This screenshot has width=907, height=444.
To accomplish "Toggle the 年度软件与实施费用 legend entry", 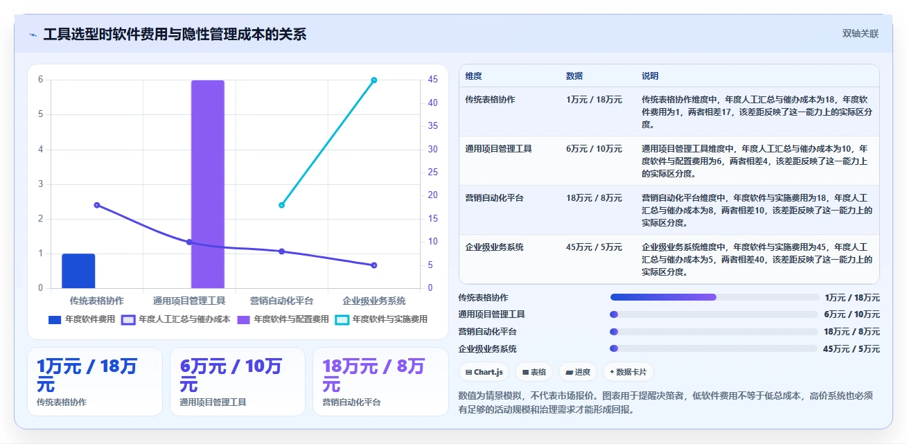I will click(381, 319).
